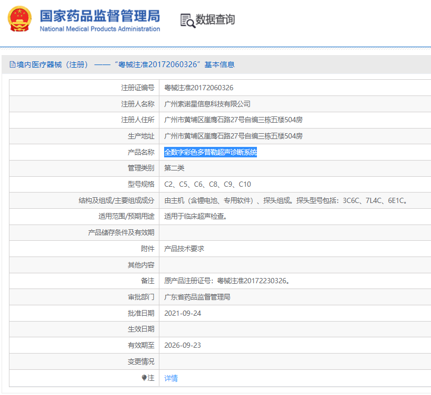Click 产品技术要求 attachment value

tap(184, 249)
